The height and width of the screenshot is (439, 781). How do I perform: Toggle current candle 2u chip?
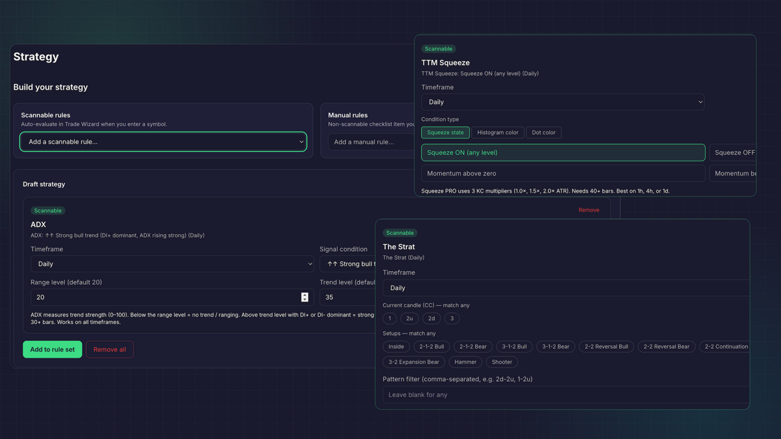[409, 319]
